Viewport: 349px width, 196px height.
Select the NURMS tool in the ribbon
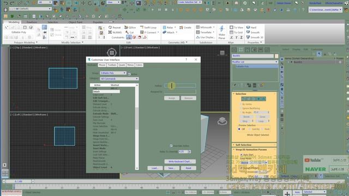115,32
